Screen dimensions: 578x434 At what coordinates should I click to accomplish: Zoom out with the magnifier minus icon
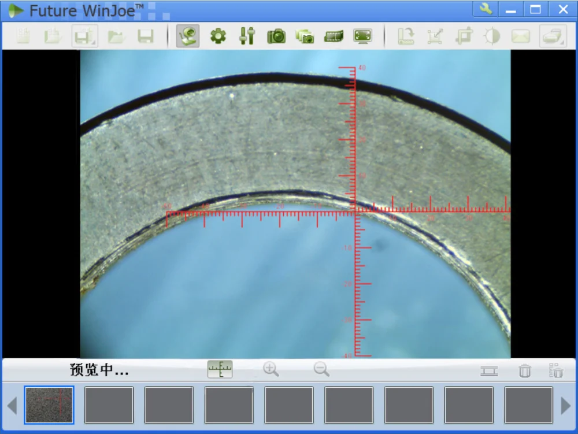(x=321, y=369)
